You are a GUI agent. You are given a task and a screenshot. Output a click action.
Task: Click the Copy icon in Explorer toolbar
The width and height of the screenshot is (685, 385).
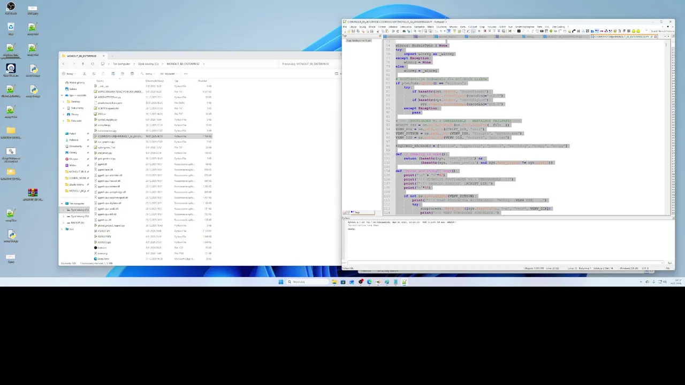tap(93, 74)
